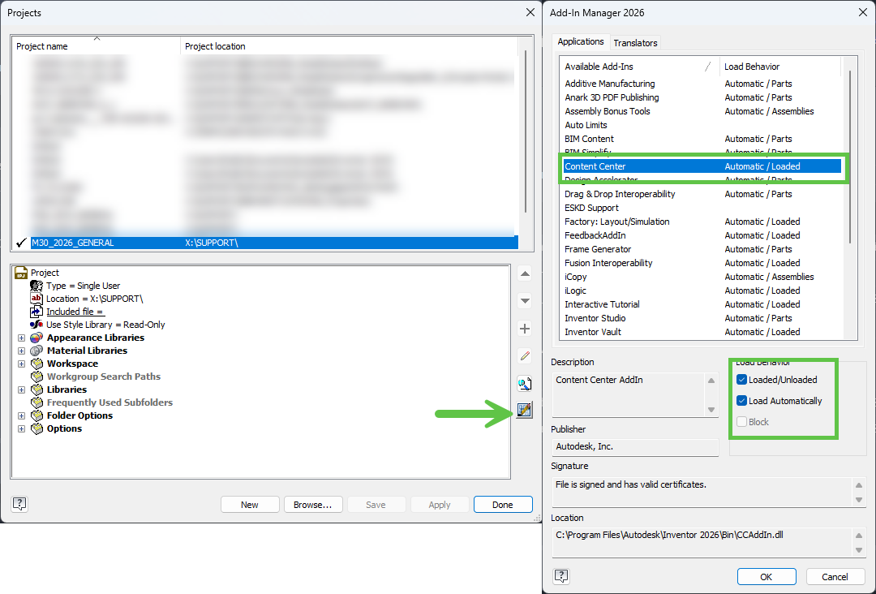Select the Applications tab

pyautogui.click(x=581, y=41)
